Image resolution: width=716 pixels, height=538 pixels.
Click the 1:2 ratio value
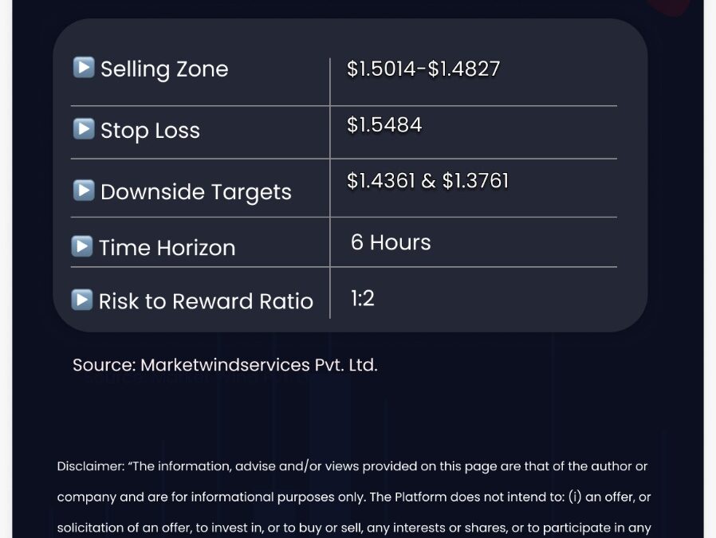pyautogui.click(x=363, y=298)
